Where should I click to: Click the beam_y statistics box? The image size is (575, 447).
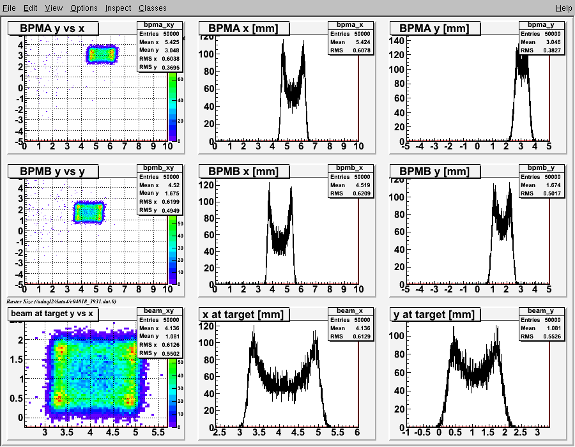pos(541,324)
